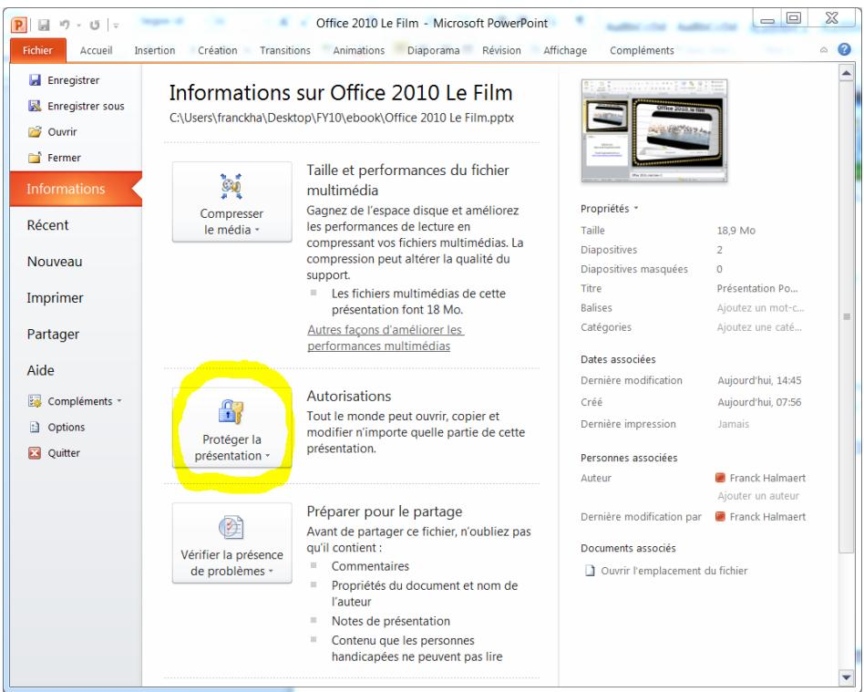The height and width of the screenshot is (692, 864).
Task: Switch to the Accueil ribbon tab
Action: (96, 50)
